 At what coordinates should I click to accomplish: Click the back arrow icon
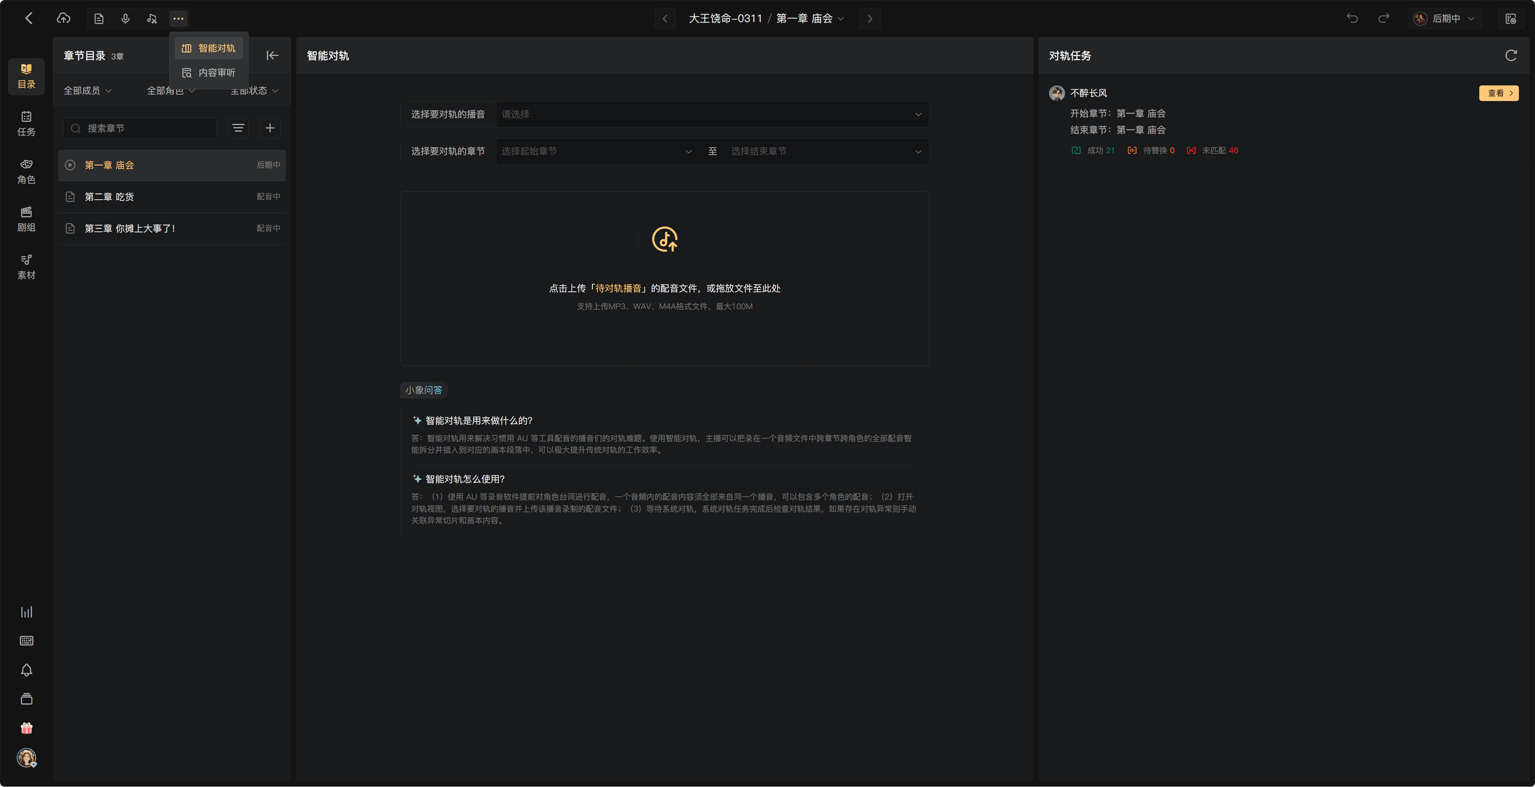(29, 18)
